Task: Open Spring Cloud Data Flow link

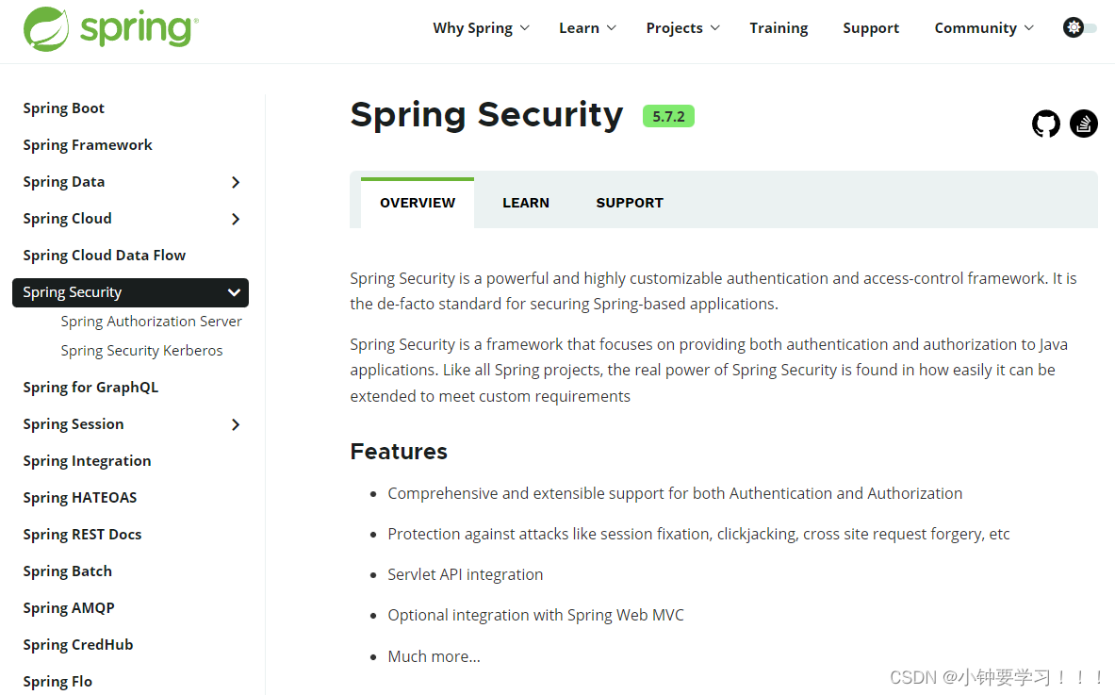Action: pyautogui.click(x=104, y=256)
